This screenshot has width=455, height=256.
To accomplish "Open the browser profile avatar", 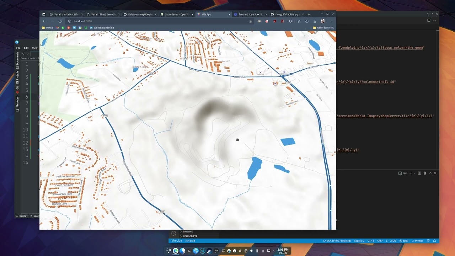I will [323, 21].
